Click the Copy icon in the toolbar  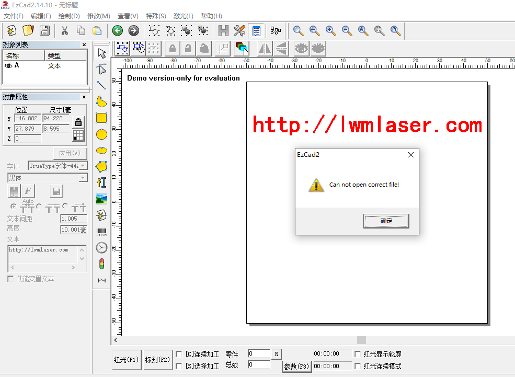point(81,31)
